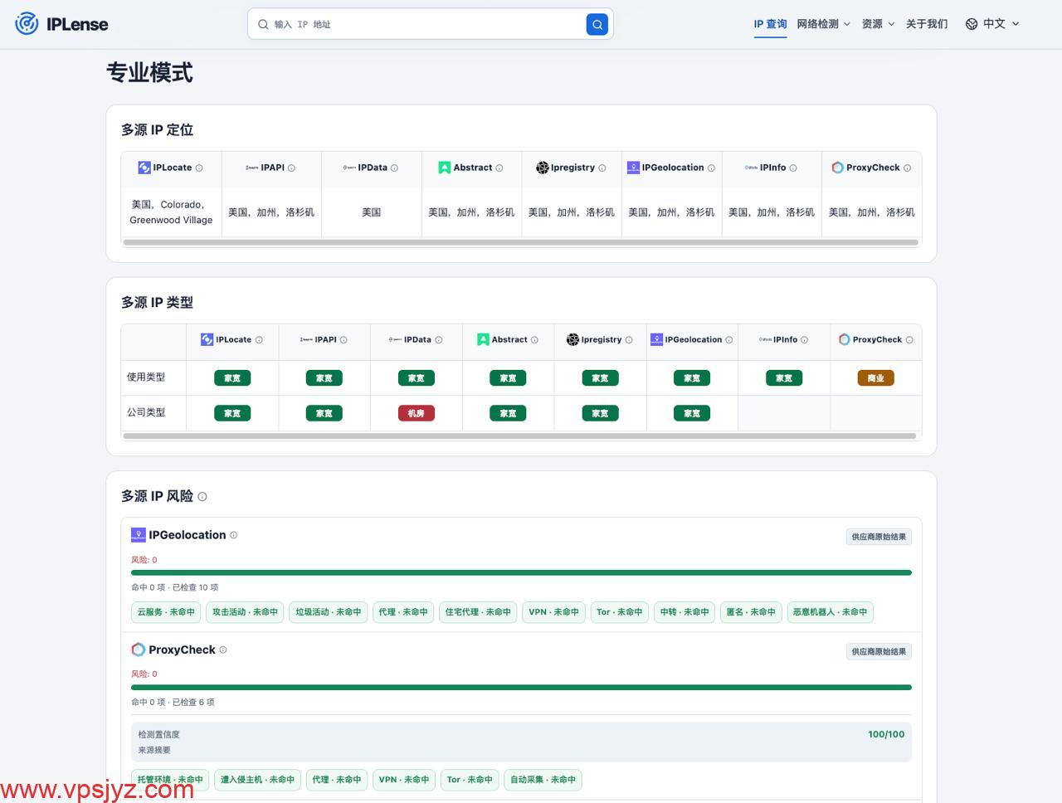Viewport: 1062px width, 803px height.
Task: Click the 中转 · 未命中 tag
Action: pyautogui.click(x=684, y=612)
